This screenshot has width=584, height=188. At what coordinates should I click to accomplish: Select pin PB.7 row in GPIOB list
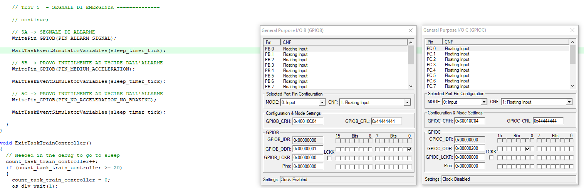[x=335, y=87]
